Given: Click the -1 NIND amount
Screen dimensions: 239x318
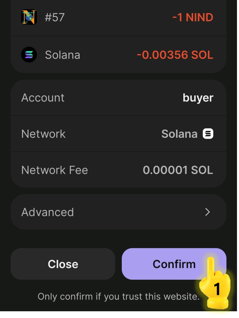Looking at the screenshot, I should tap(193, 17).
